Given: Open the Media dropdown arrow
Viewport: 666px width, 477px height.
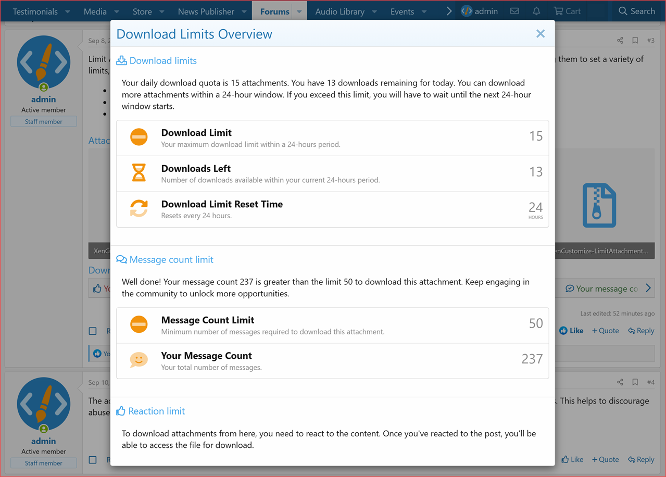Looking at the screenshot, I should [116, 10].
